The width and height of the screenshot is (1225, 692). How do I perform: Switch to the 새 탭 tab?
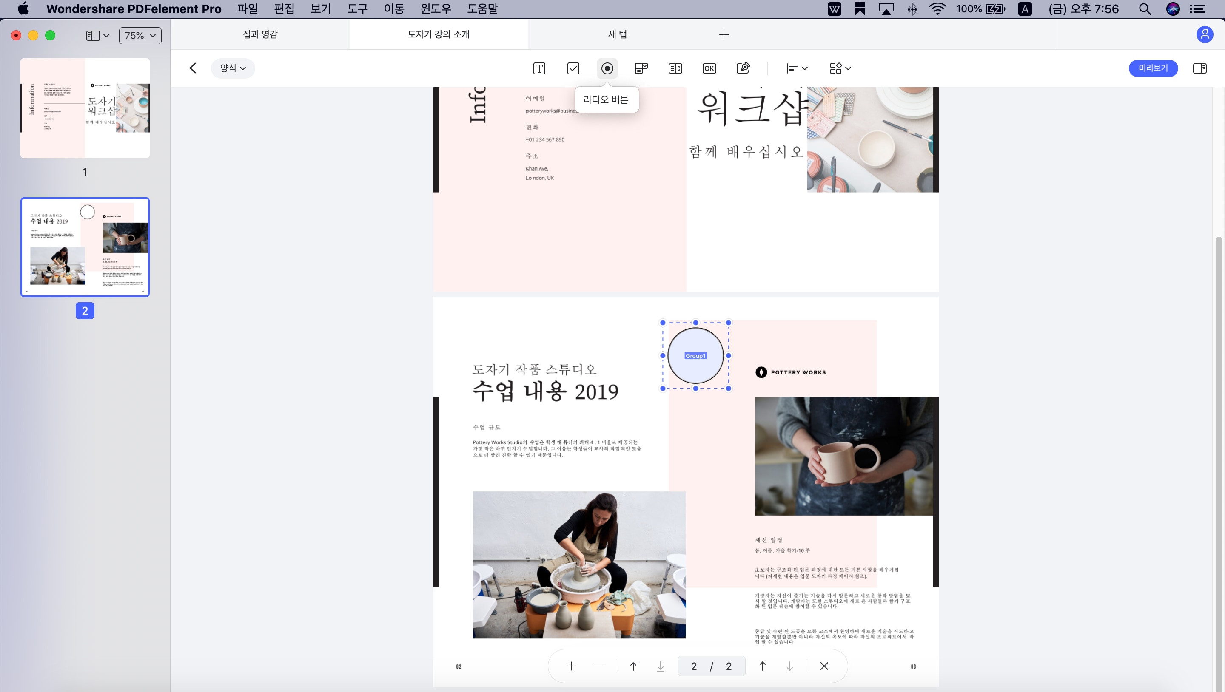(x=617, y=34)
